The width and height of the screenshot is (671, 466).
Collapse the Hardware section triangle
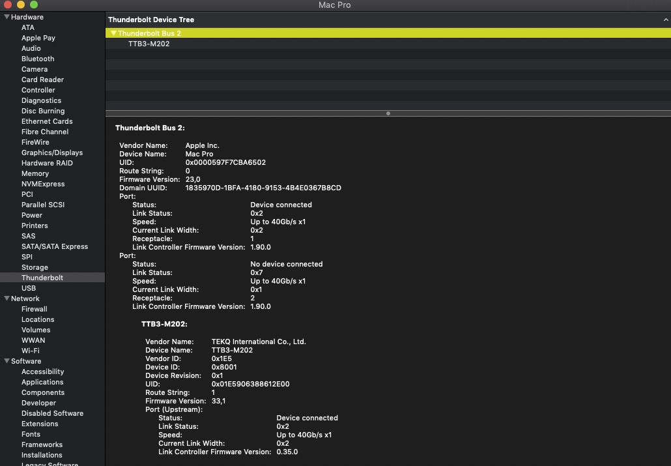click(7, 17)
